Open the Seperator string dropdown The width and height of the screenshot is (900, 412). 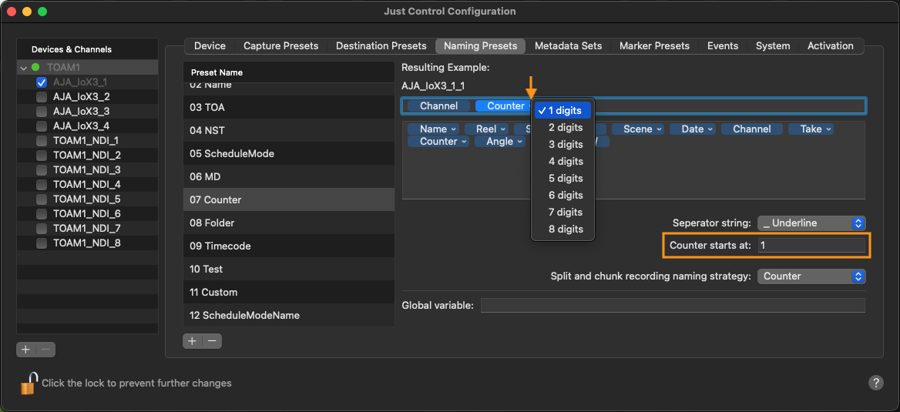point(811,223)
